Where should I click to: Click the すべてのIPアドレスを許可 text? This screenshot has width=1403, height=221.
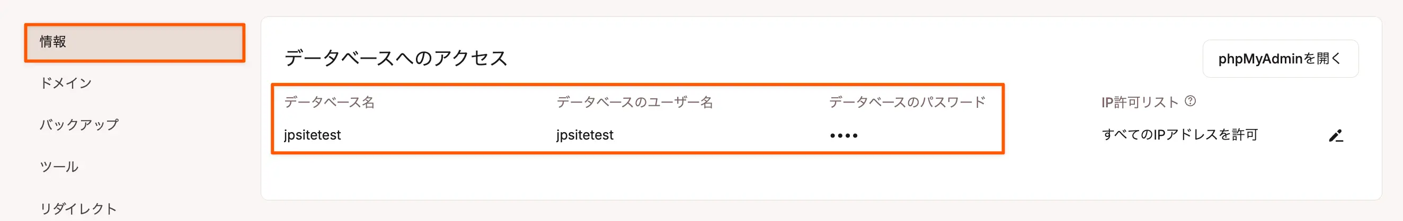point(1180,135)
